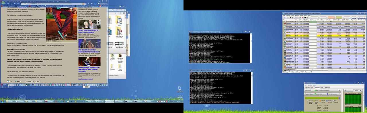
Task: Switch to the CPU tab in Resource Monitor
Action: pyautogui.click(x=312, y=88)
